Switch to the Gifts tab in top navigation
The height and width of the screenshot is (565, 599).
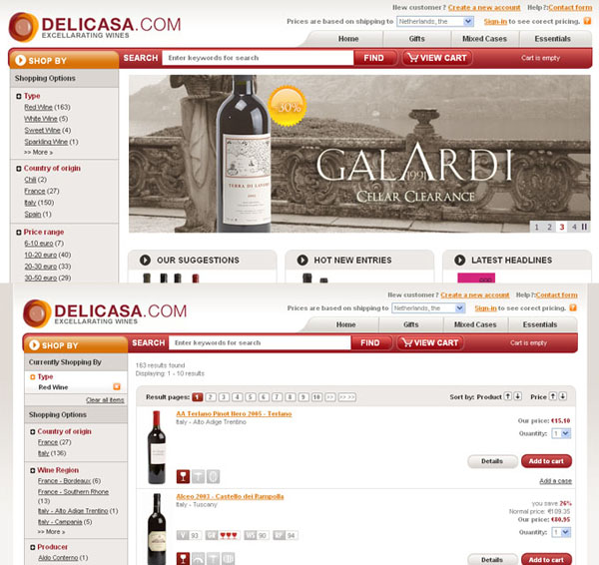pyautogui.click(x=416, y=39)
